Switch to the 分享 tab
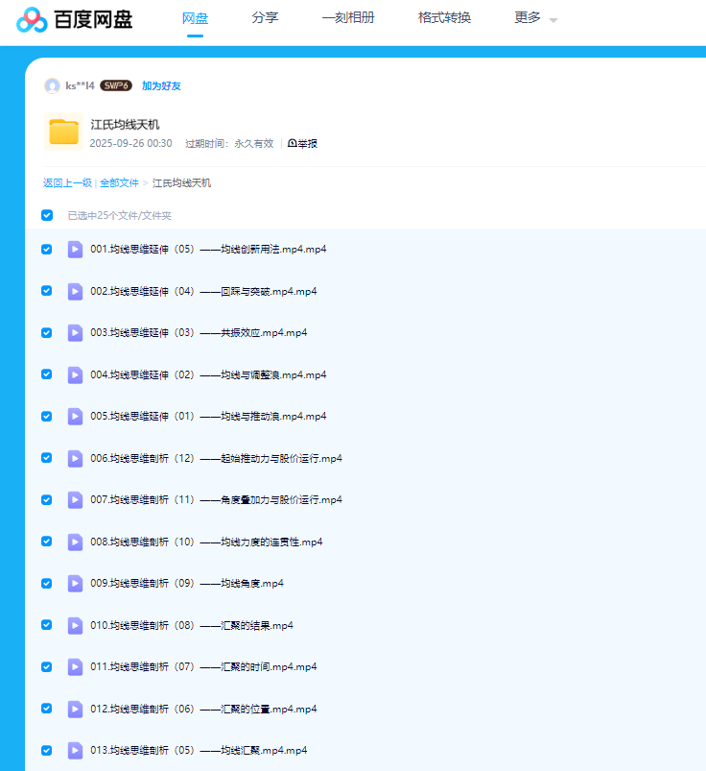This screenshot has height=771, width=706. tap(265, 18)
